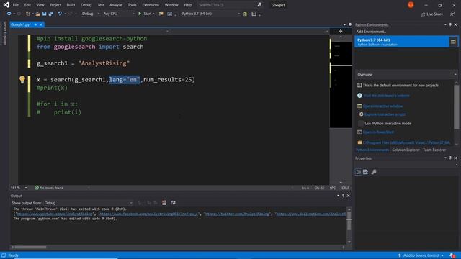The image size is (461, 259).
Task: Click Open in PowerShell link
Action: click(378, 132)
